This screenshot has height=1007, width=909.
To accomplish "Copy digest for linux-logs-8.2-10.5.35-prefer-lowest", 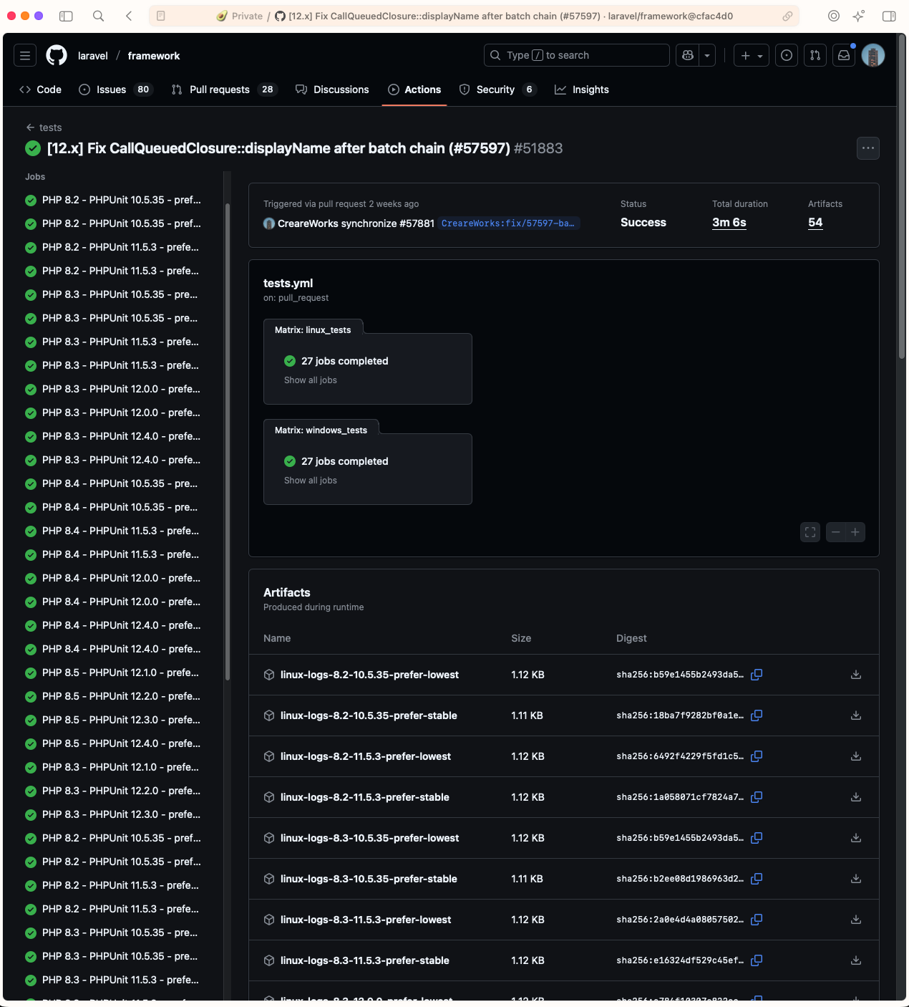I will pos(757,675).
